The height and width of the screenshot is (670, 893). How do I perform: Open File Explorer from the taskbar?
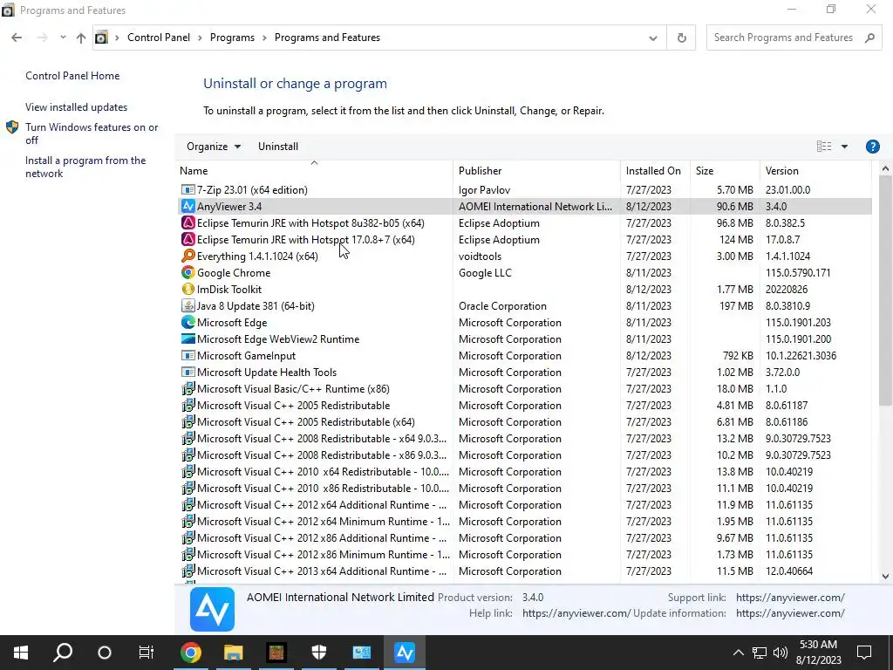233,653
